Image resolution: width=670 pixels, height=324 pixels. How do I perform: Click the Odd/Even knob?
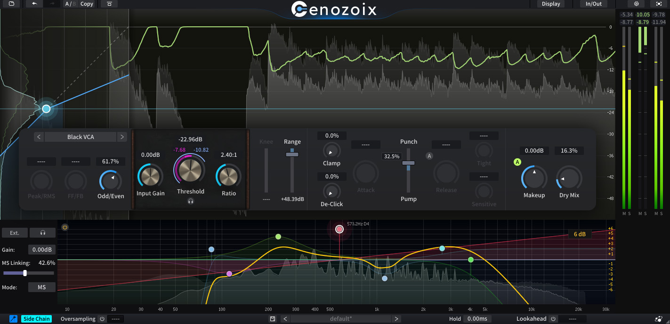pos(111,180)
